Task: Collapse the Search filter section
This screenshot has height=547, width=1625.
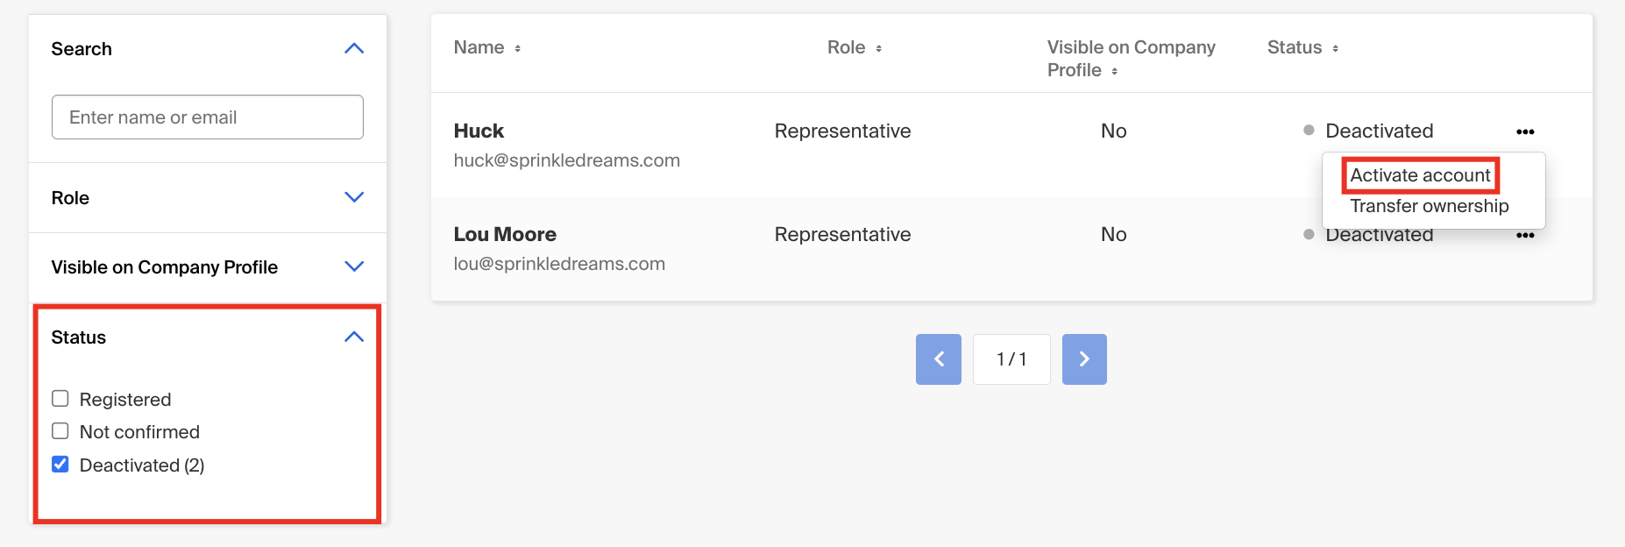Action: tap(354, 49)
